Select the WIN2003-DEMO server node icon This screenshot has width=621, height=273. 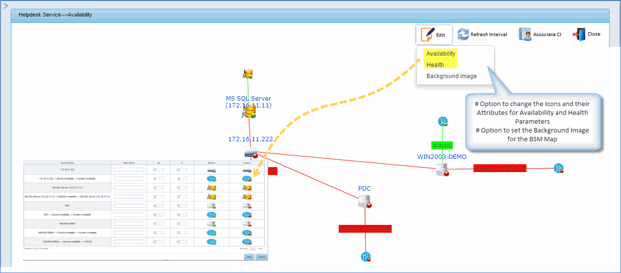pyautogui.click(x=442, y=170)
